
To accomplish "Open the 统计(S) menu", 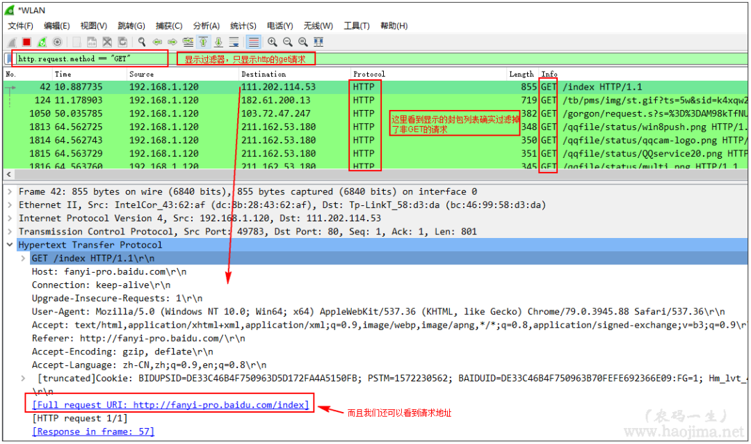I will point(243,26).
